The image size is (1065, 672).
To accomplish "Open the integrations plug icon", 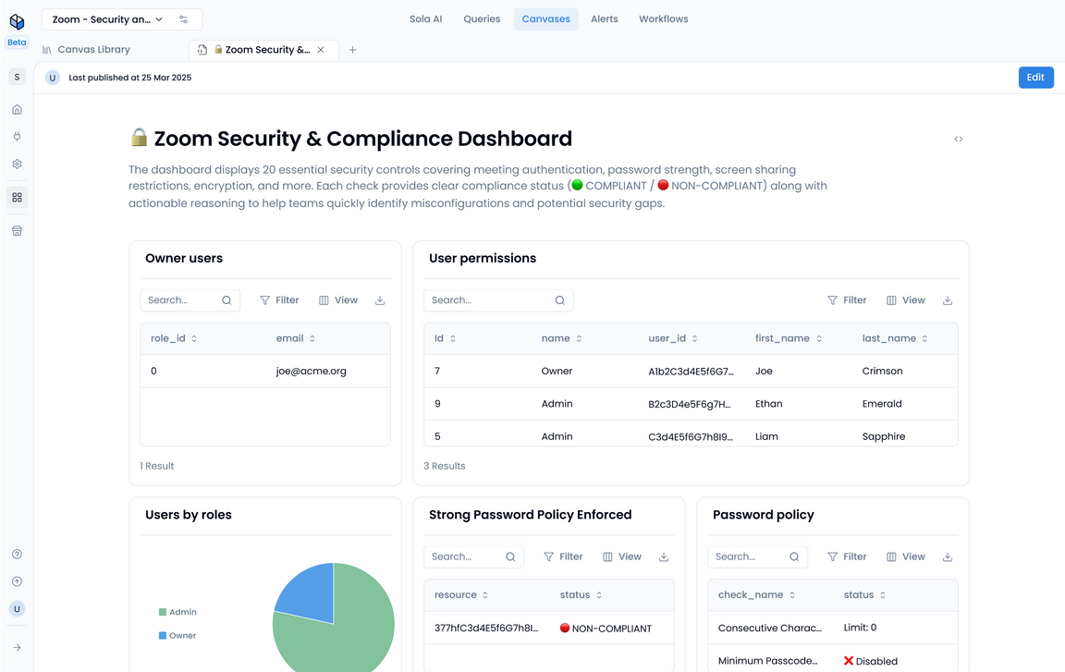I will [17, 137].
